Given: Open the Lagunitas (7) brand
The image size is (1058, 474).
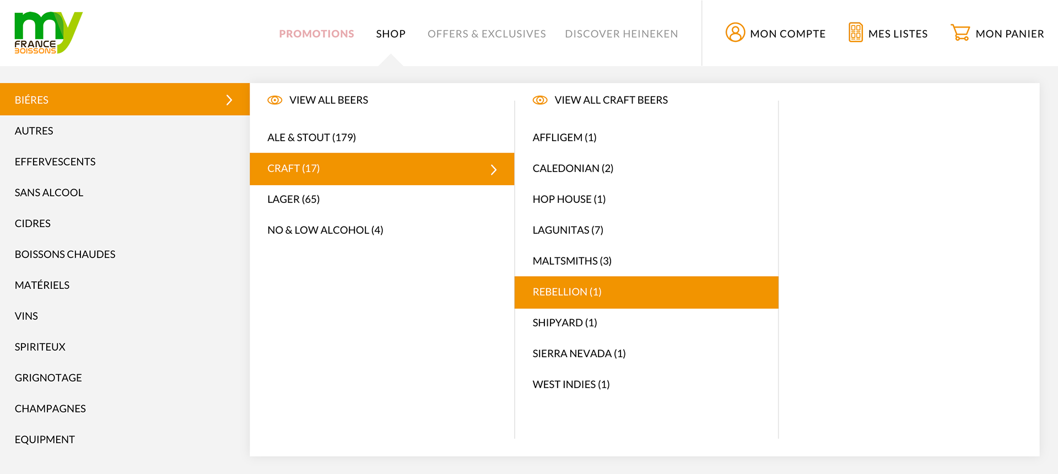Looking at the screenshot, I should point(568,230).
